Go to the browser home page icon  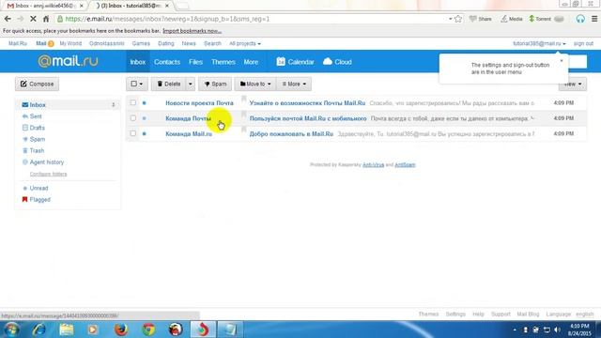tap(46, 19)
